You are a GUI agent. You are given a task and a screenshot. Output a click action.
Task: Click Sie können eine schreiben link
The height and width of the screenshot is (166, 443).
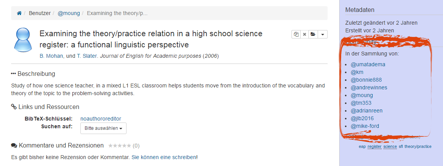[164, 157]
